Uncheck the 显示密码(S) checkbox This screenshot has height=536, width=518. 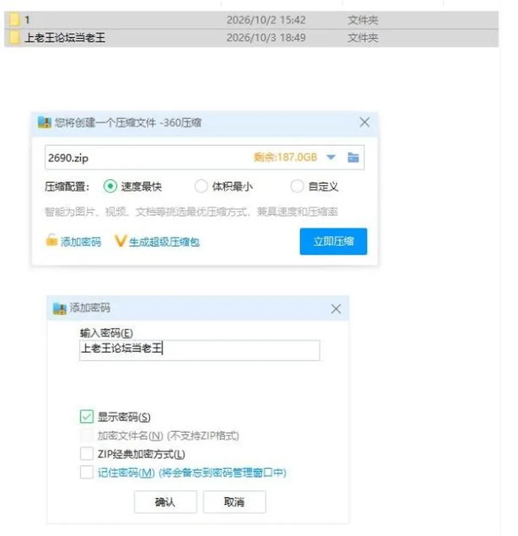(x=86, y=416)
